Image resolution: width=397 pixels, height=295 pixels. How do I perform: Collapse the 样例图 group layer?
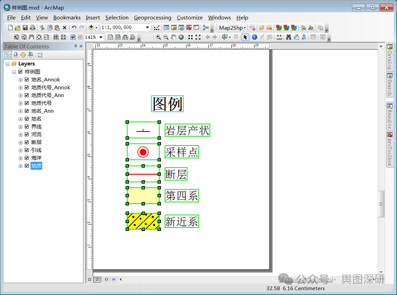tap(14, 72)
